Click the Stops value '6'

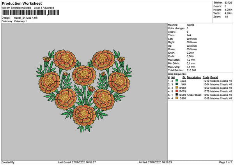click(188, 32)
